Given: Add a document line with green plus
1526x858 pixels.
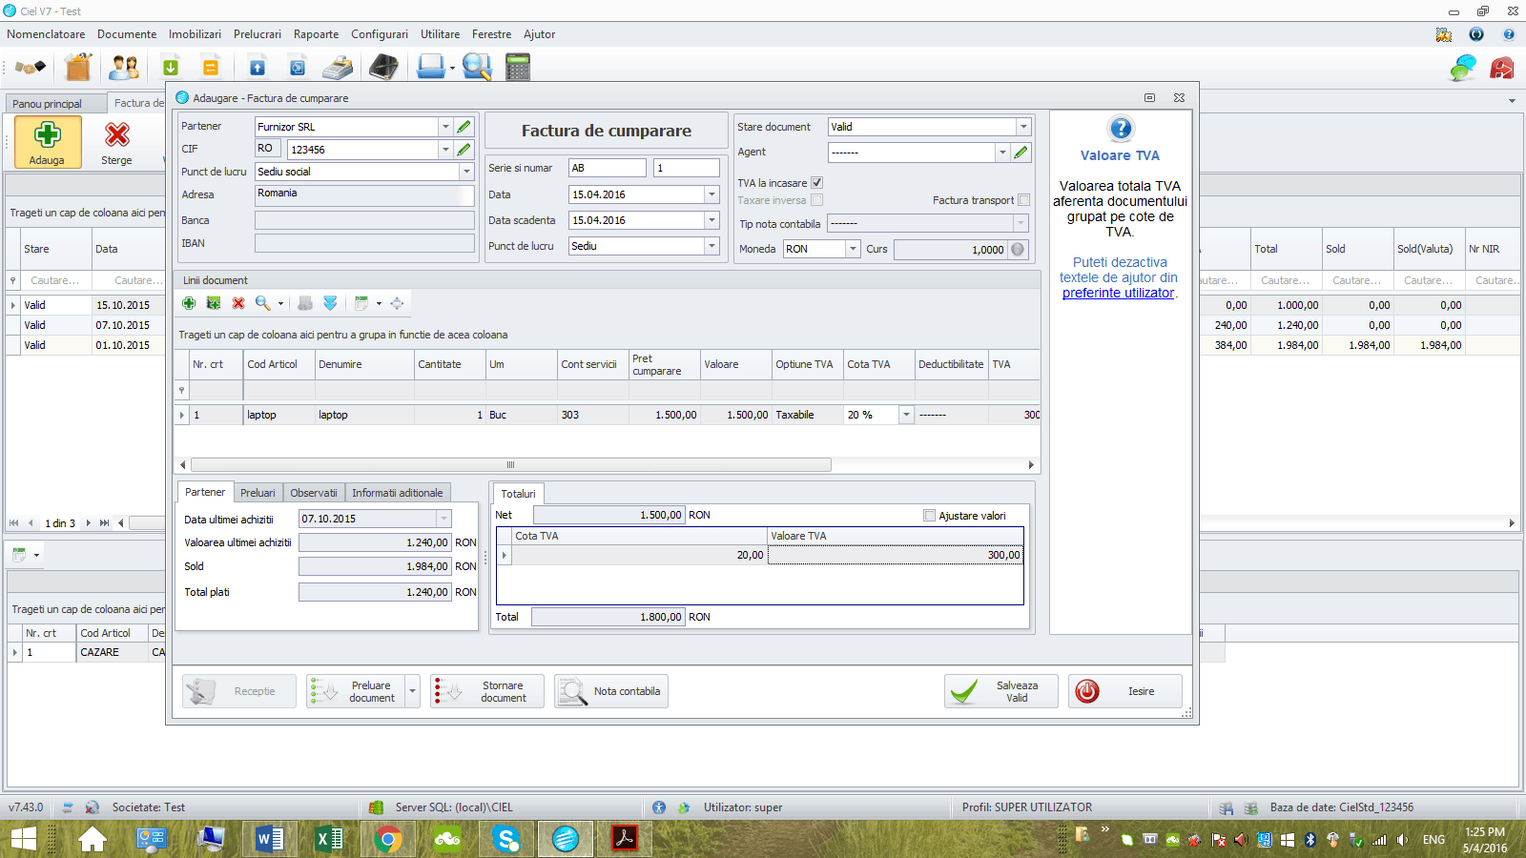Looking at the screenshot, I should (x=189, y=303).
